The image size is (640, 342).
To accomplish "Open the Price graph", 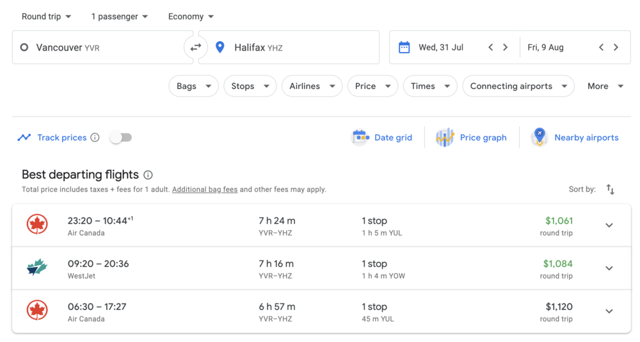I will [471, 138].
